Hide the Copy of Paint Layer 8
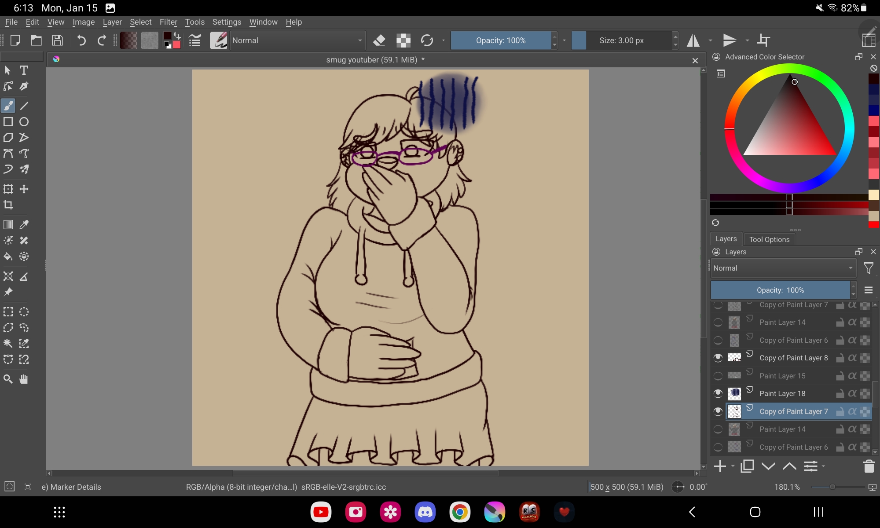 718,358
